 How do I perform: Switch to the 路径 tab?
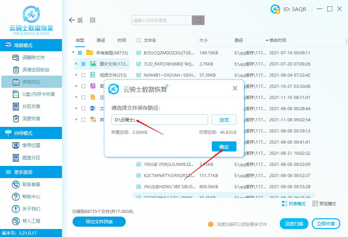pos(101,40)
